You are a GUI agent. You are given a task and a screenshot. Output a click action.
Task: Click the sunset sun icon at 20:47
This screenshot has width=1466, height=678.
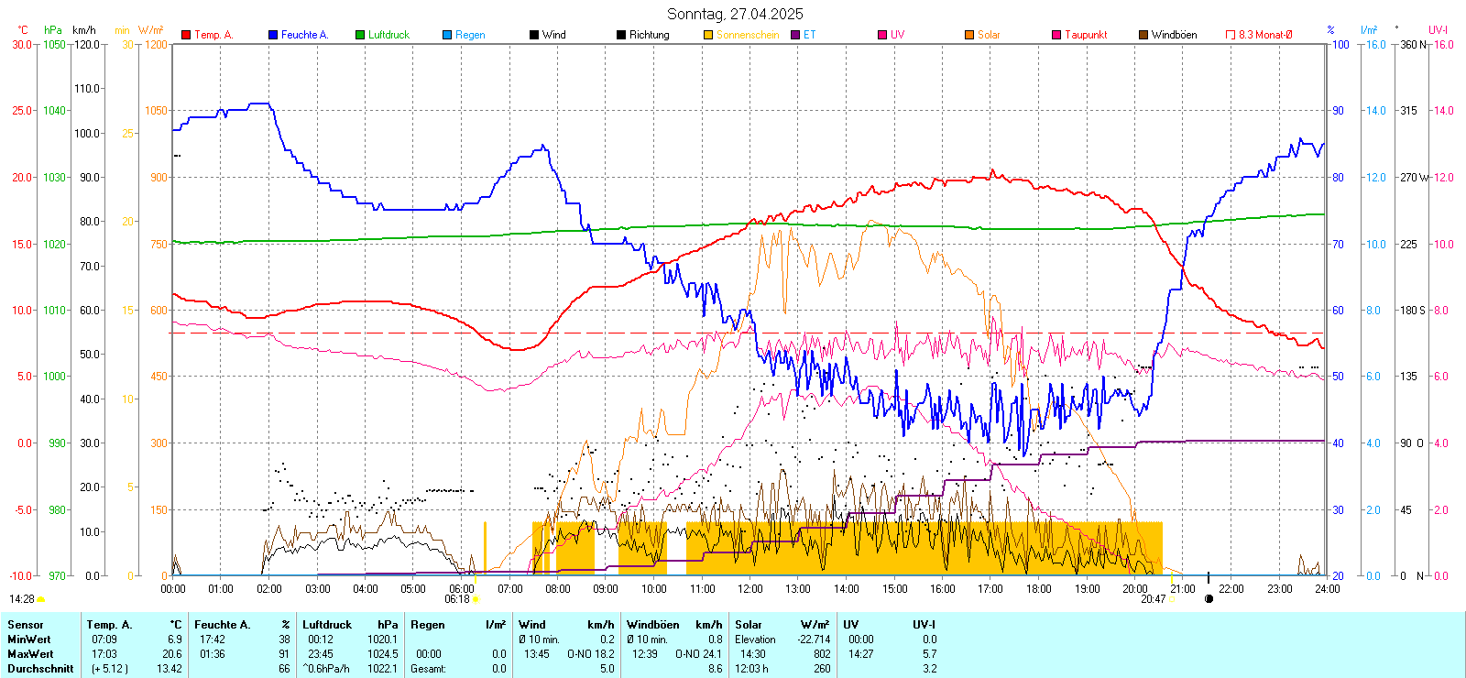coord(1171,599)
